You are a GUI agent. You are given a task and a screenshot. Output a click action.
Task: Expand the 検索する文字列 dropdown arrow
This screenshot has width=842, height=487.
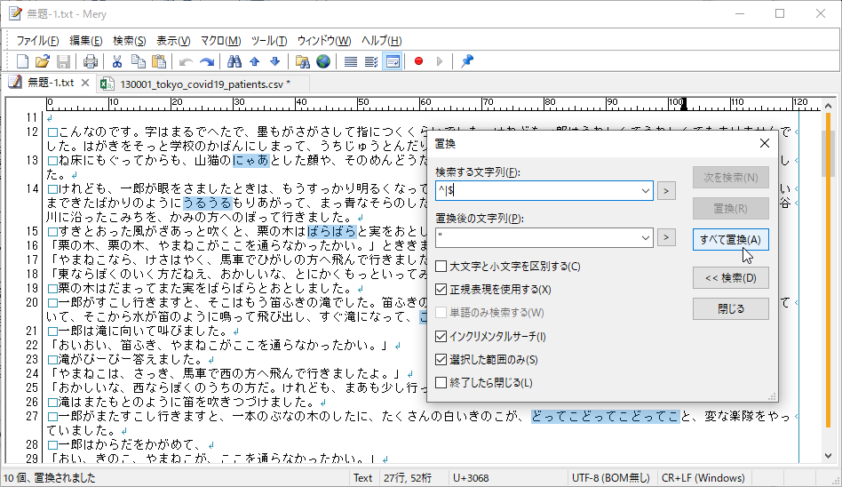pos(646,191)
